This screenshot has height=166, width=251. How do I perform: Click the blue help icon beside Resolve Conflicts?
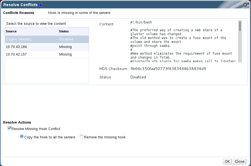[x=41, y=5]
